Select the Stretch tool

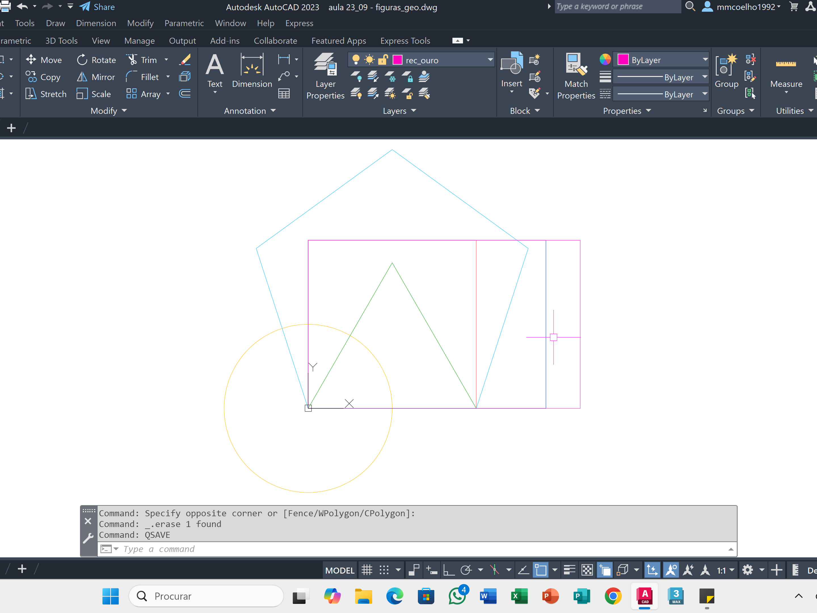click(46, 94)
